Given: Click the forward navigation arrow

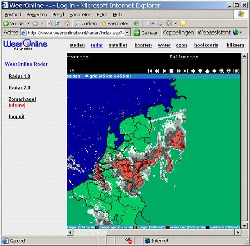Looking at the screenshot, I should point(35,23).
